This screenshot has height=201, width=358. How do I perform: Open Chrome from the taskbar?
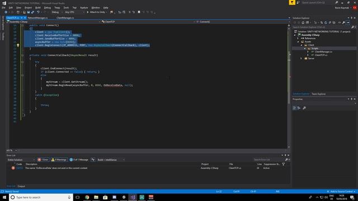pos(87,197)
